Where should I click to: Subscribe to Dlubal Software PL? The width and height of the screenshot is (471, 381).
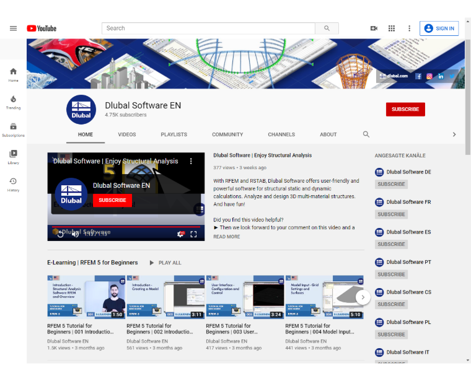click(x=391, y=334)
